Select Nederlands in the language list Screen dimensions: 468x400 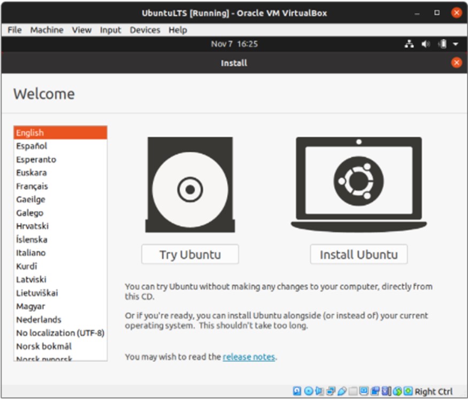click(x=60, y=319)
